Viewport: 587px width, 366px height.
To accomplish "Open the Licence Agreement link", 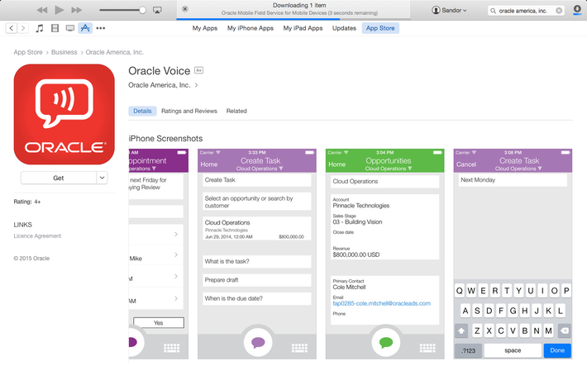I will point(37,236).
